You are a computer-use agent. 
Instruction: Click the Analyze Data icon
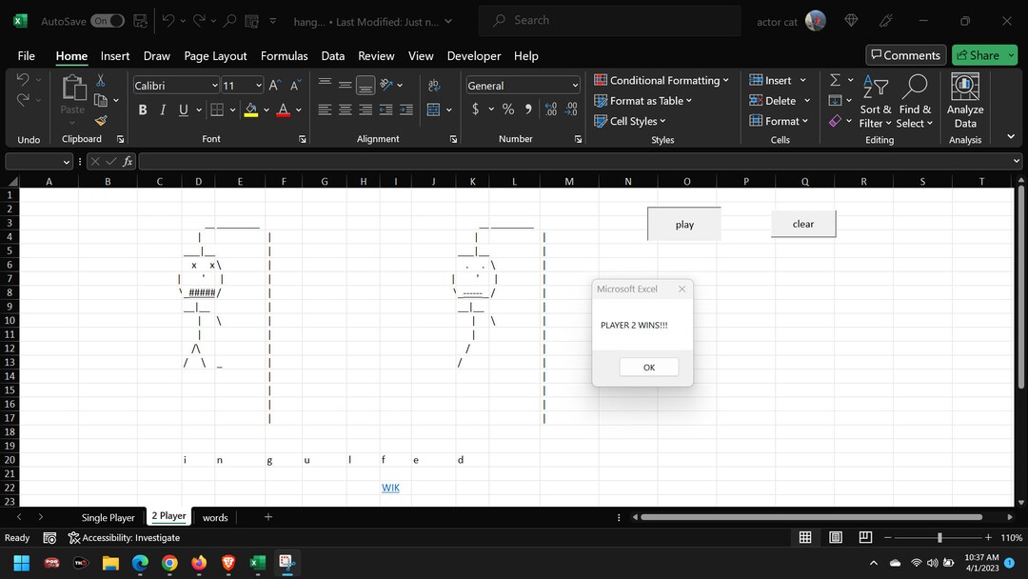click(x=964, y=100)
